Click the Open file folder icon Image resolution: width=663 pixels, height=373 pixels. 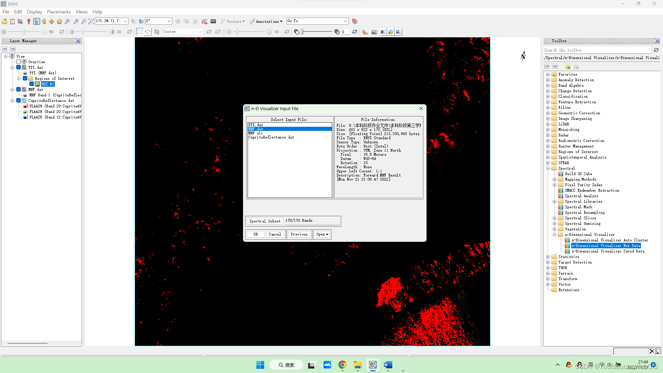4,21
